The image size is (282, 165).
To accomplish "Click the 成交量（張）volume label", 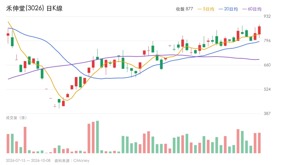I will 16,118.
